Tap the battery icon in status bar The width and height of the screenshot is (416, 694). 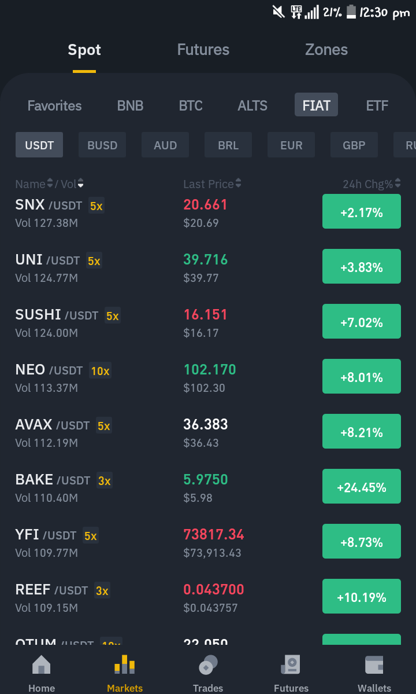[x=351, y=12]
